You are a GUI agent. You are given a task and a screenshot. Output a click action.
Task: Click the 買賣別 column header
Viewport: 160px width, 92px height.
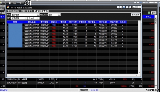click(x=54, y=22)
